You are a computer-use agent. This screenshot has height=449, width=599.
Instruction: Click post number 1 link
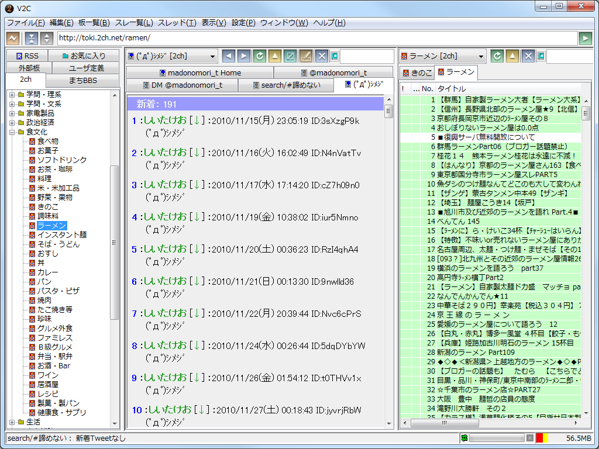[x=134, y=121]
